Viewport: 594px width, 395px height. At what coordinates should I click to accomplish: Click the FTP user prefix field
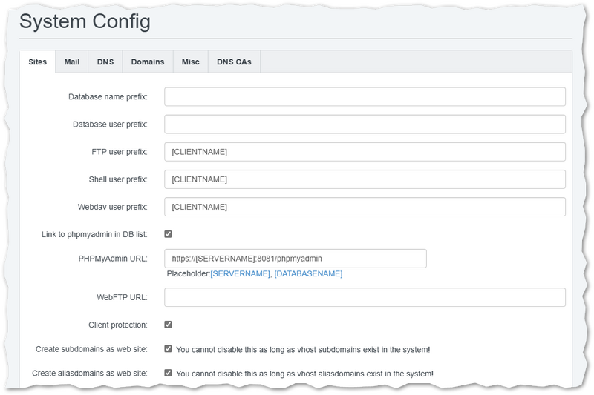[365, 152]
